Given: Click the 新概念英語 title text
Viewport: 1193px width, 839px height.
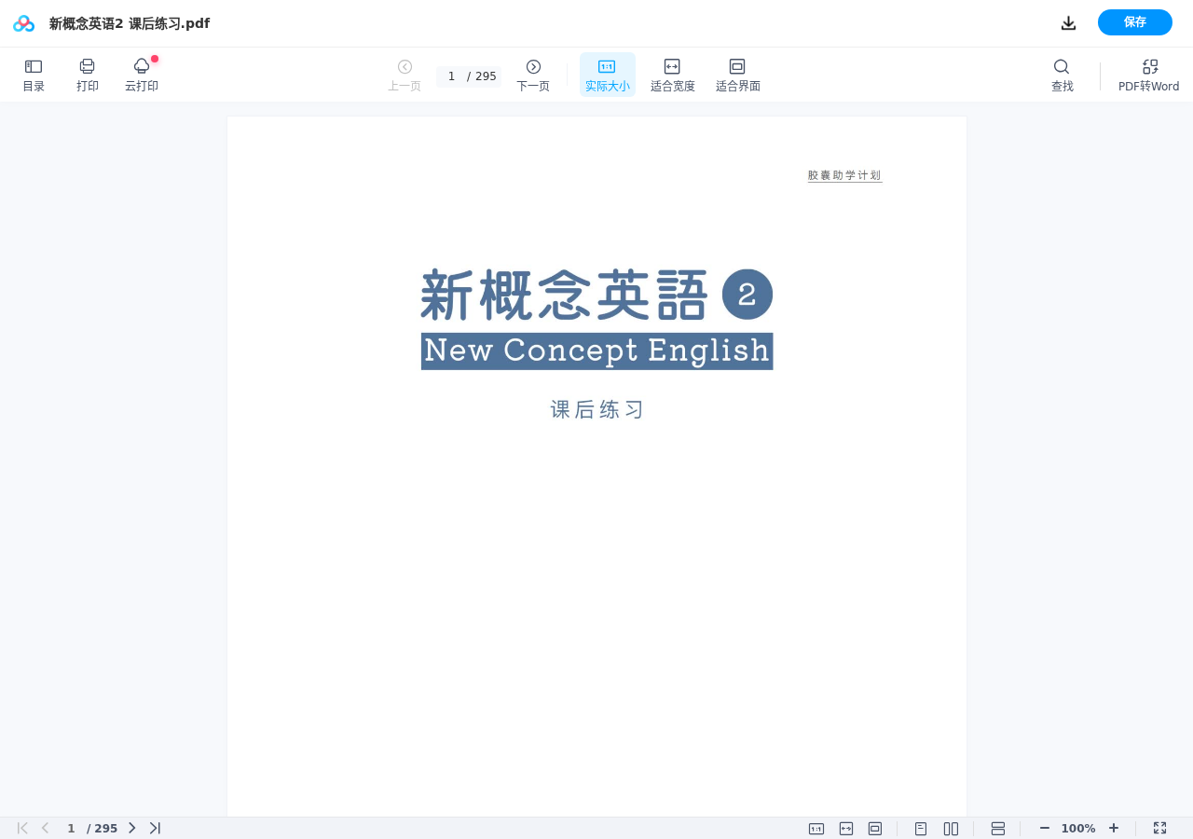Looking at the screenshot, I should [565, 295].
